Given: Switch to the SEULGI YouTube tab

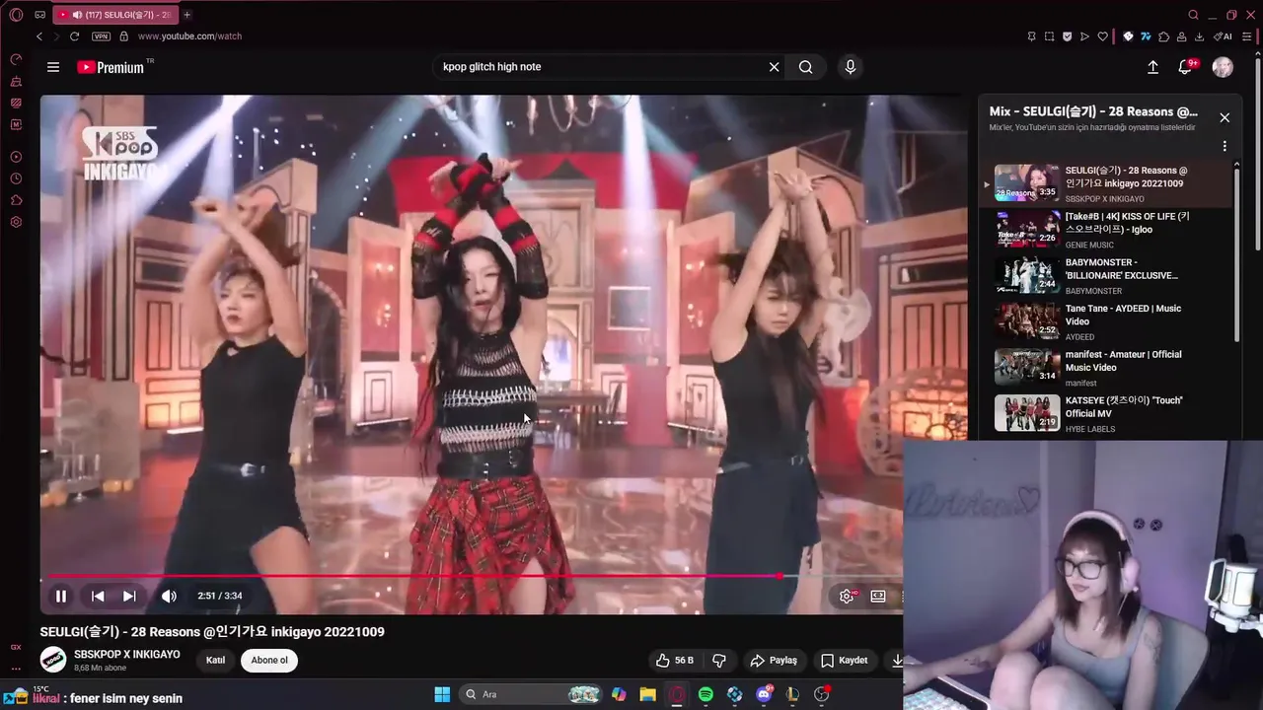Looking at the screenshot, I should pos(114,15).
